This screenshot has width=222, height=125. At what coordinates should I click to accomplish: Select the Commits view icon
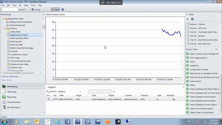pyautogui.click(x=9, y=51)
